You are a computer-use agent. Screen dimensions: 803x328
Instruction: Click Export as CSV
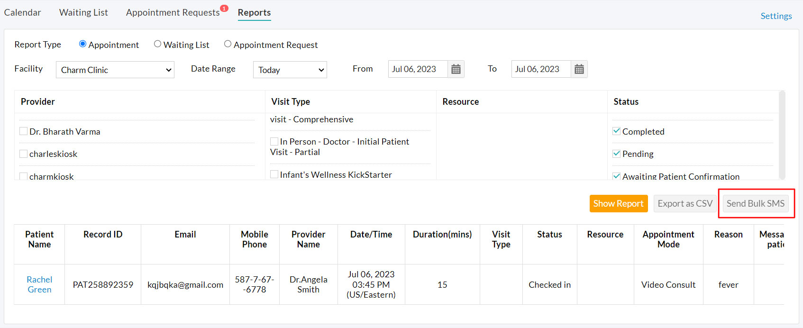685,203
